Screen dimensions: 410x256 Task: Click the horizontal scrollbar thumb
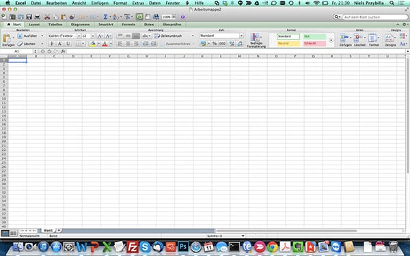pos(286,231)
